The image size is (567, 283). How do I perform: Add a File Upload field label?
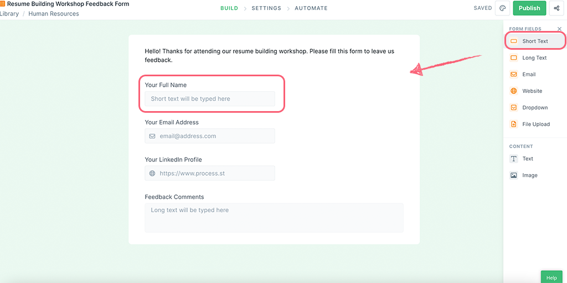pos(536,124)
